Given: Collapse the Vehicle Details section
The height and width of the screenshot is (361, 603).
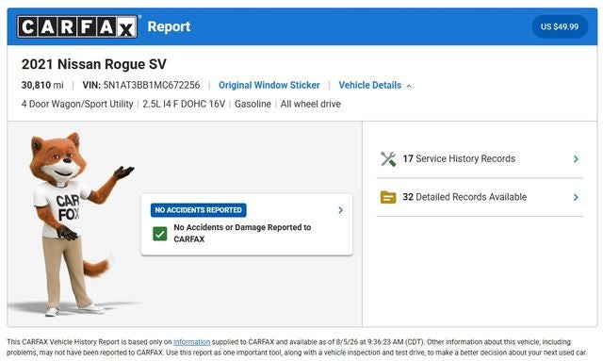Looking at the screenshot, I should point(375,85).
